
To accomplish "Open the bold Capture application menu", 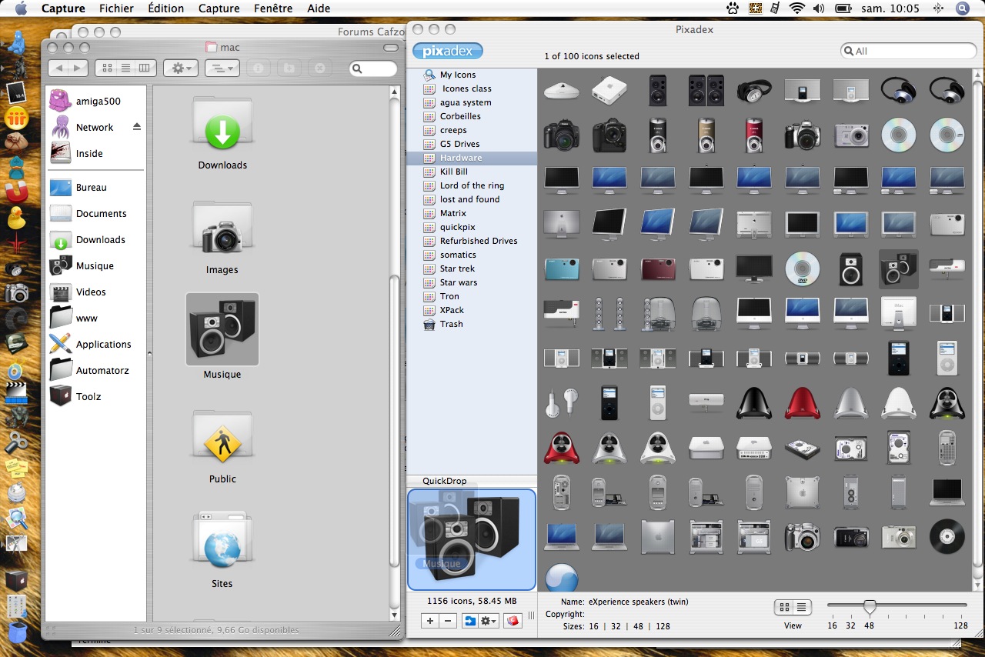I will point(63,8).
